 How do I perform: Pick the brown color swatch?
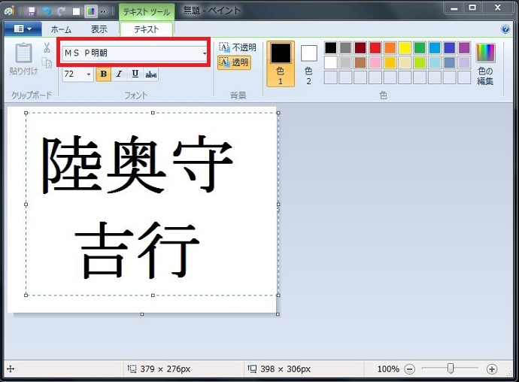point(360,62)
